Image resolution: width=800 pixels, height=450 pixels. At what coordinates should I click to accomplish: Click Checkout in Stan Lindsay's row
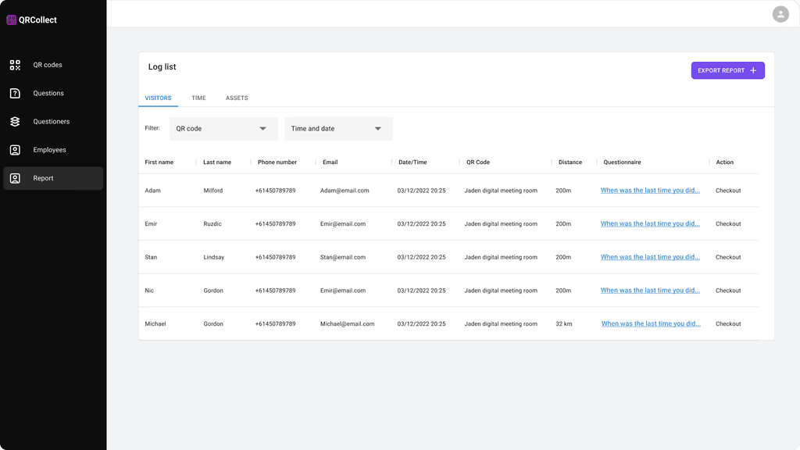728,257
